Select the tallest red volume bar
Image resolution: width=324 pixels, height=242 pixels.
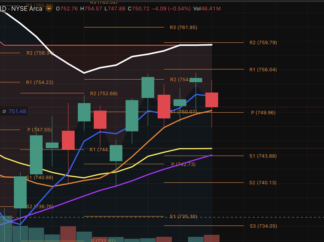coord(68,234)
